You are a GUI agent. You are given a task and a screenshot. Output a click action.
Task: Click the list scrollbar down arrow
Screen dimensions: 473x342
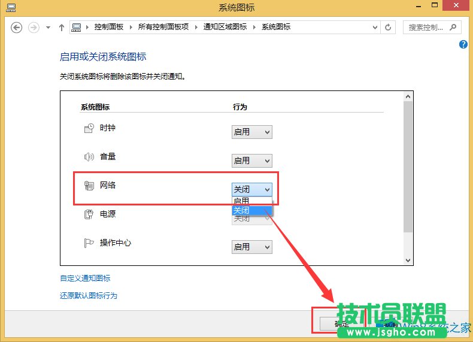click(x=408, y=260)
